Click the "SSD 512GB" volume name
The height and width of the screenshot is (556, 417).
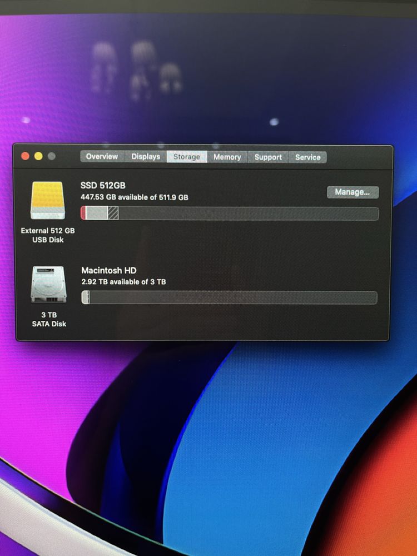(x=103, y=186)
